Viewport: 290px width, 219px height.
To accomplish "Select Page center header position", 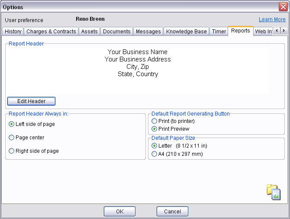I will (12, 138).
